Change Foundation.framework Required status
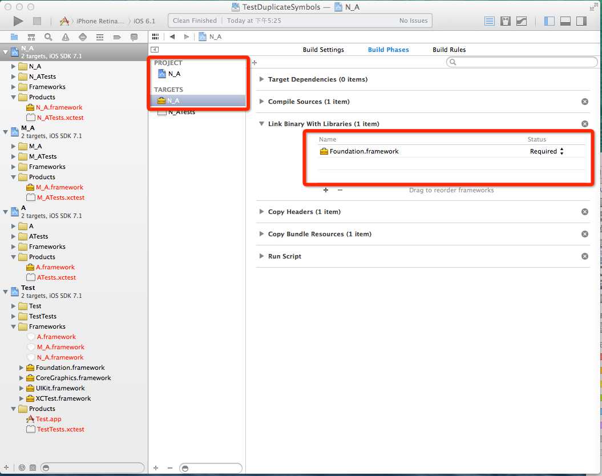The width and height of the screenshot is (602, 476). 547,151
